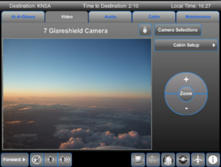Zoom out with the minus control
This screenshot has height=167, width=221.
coord(186,108)
